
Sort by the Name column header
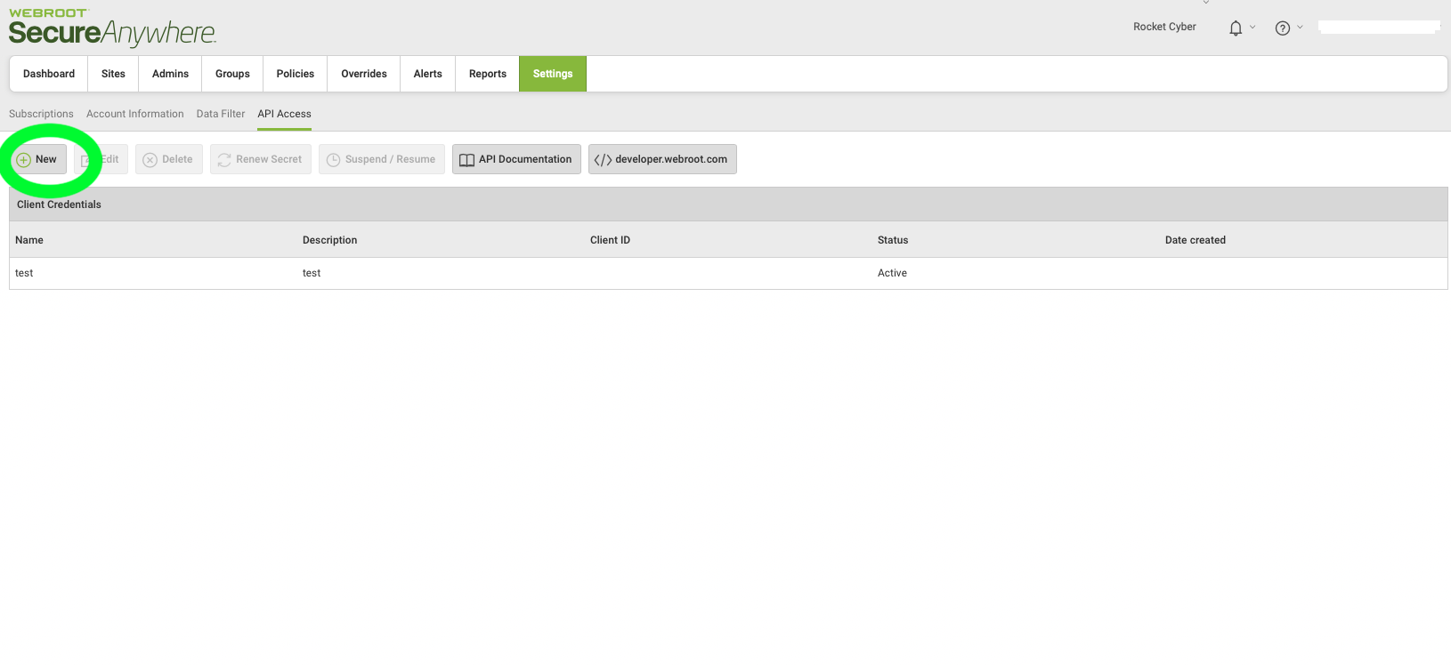pyautogui.click(x=29, y=240)
